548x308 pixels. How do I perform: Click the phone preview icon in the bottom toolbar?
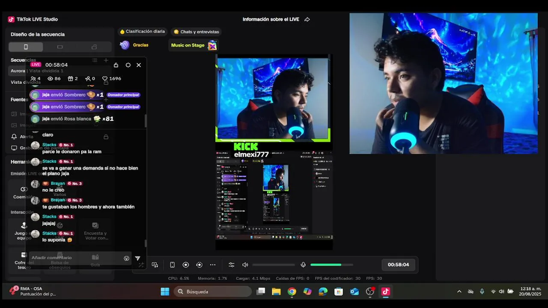[x=172, y=265]
